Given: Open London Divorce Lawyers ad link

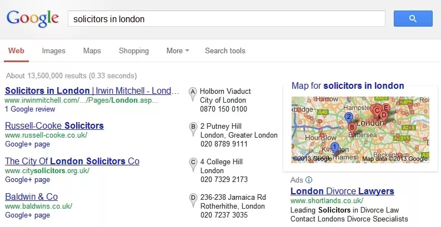Looking at the screenshot, I should pyautogui.click(x=342, y=191).
